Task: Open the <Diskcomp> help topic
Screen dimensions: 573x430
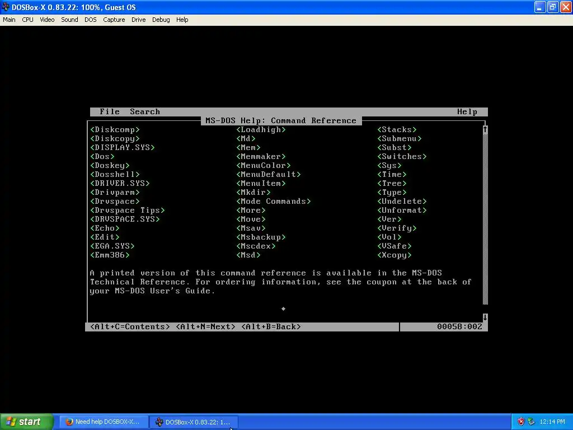Action: (x=115, y=129)
